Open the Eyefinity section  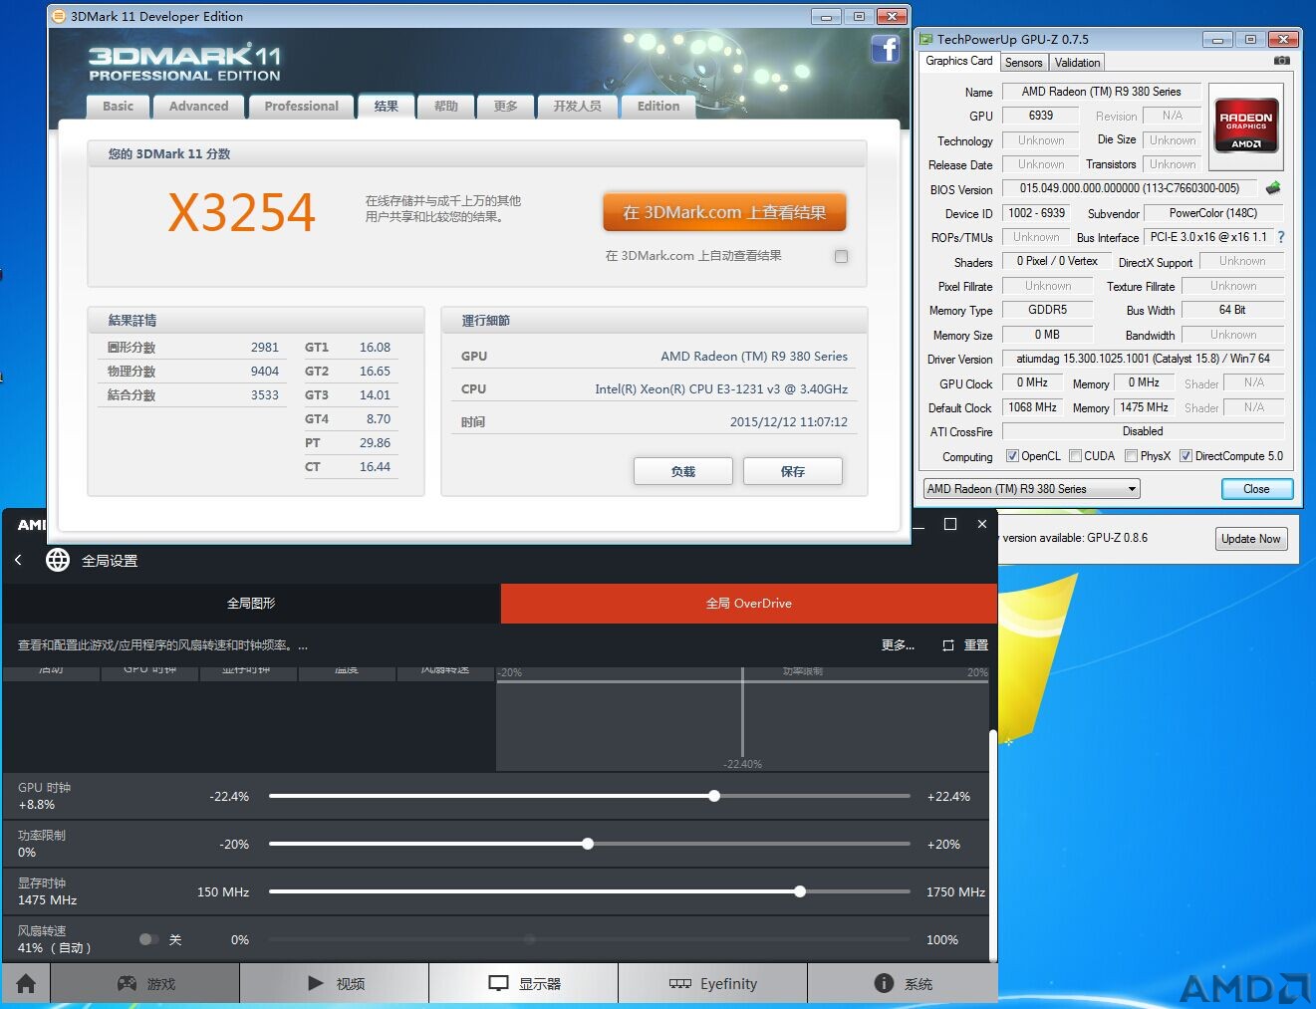[x=713, y=983]
